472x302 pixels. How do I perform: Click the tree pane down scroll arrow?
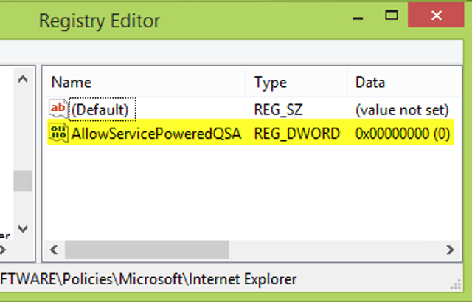(x=23, y=229)
